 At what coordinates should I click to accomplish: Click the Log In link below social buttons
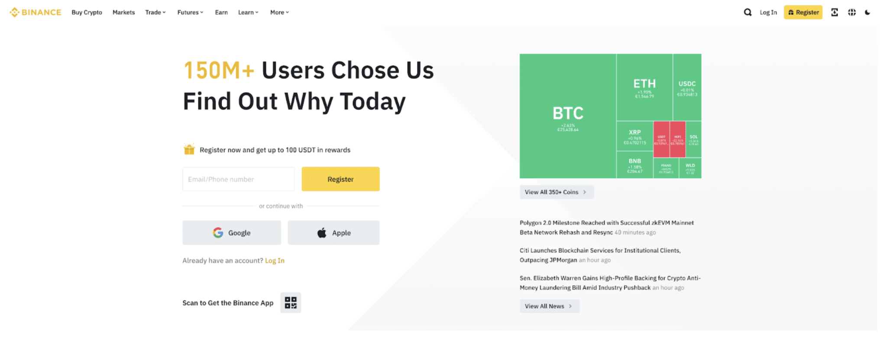click(x=275, y=260)
